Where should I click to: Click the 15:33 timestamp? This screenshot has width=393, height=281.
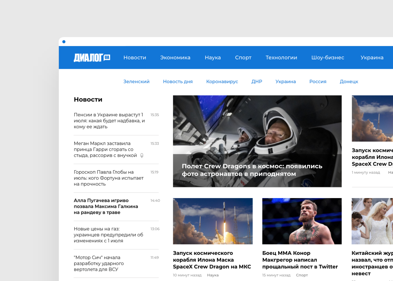(155, 144)
